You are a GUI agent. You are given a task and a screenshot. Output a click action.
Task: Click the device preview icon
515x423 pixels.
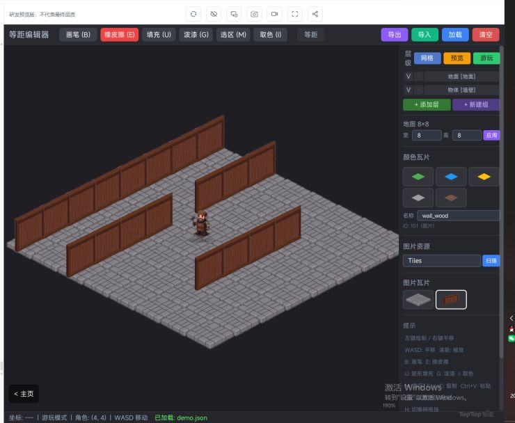click(234, 14)
